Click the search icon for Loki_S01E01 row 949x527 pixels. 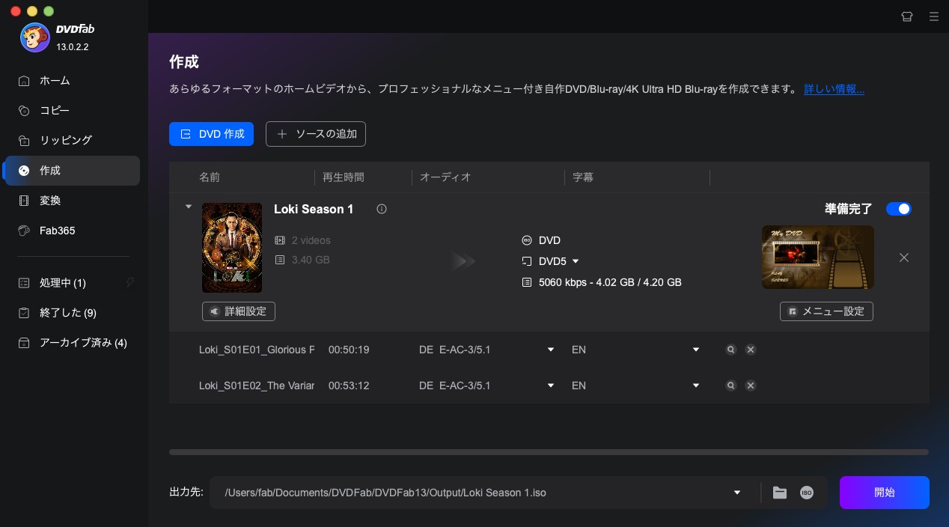(x=730, y=350)
